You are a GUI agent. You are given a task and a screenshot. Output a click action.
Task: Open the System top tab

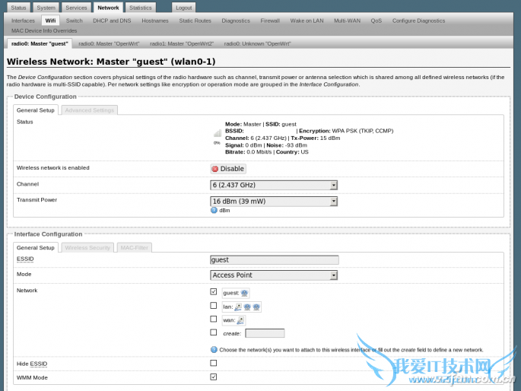tap(46, 8)
